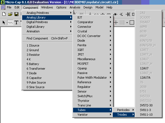Image resolution: width=165 pixels, height=123 pixels.
Task: Choose Find Component menu entry
Action: pyautogui.click(x=47, y=38)
